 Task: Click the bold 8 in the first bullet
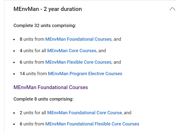click(21, 39)
